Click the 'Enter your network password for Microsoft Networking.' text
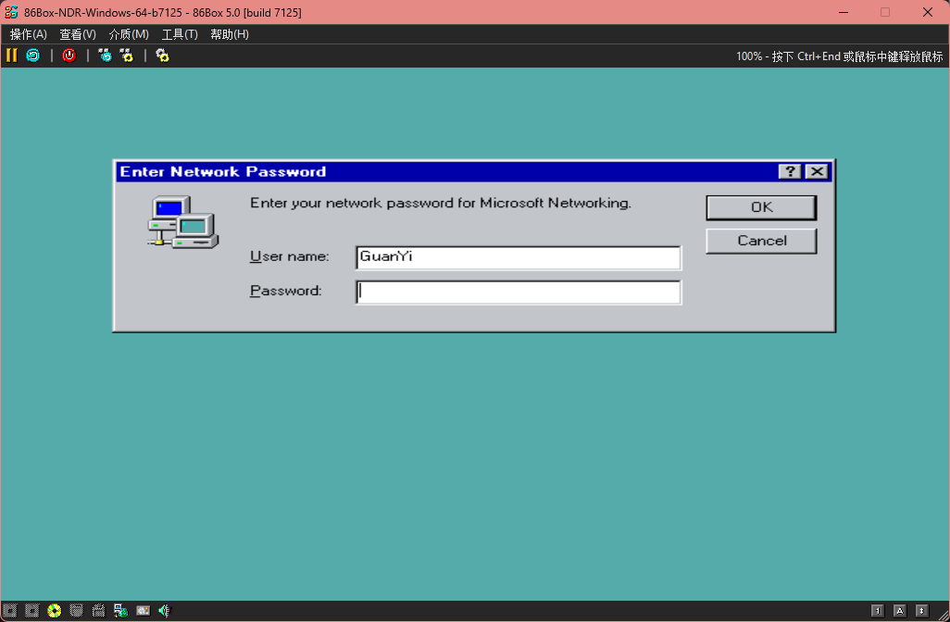Screen dimensions: 950x622 point(441,203)
